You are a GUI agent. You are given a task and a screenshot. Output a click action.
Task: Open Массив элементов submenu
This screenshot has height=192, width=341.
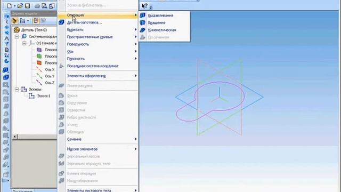[x=98, y=149]
